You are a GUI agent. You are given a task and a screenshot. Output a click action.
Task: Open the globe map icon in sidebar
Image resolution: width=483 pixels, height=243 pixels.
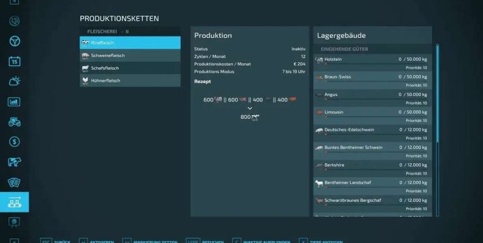click(x=14, y=21)
